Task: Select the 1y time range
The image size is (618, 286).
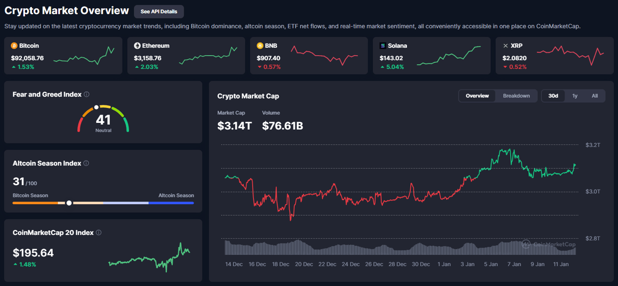Action: [x=575, y=96]
